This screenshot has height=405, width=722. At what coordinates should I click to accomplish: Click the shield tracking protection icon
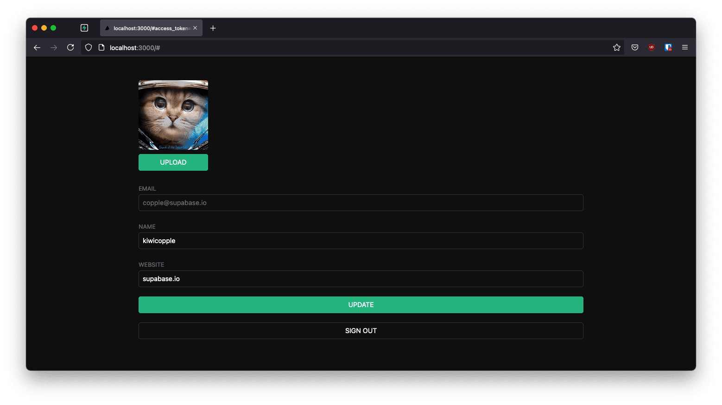(89, 48)
